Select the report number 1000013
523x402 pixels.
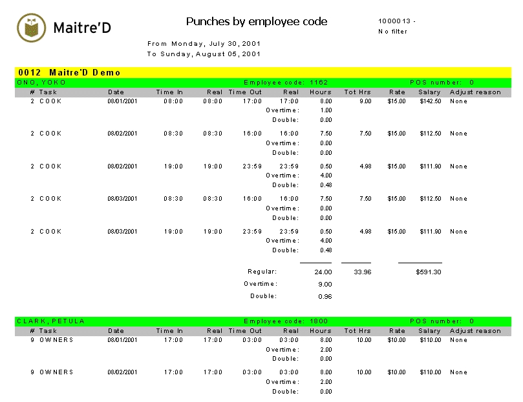pyautogui.click(x=396, y=21)
